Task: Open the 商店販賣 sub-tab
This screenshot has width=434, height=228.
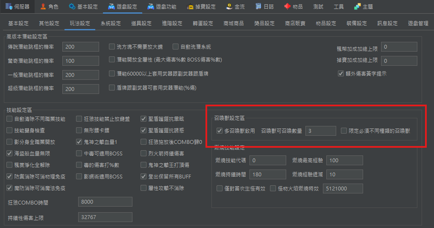Action: pyautogui.click(x=295, y=23)
